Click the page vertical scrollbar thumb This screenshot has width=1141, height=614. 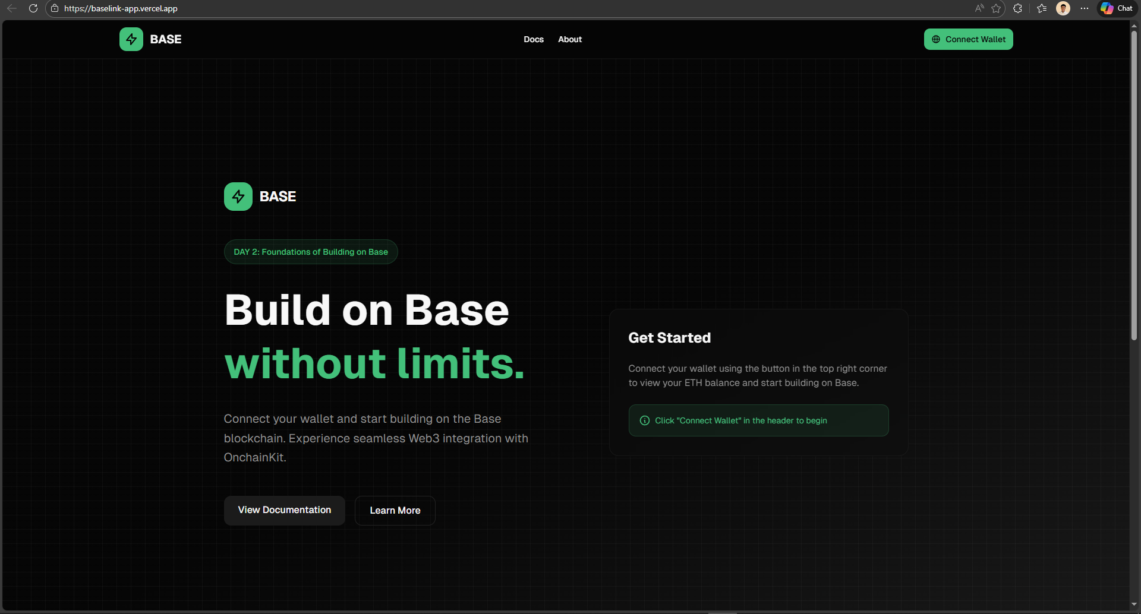[1134, 184]
